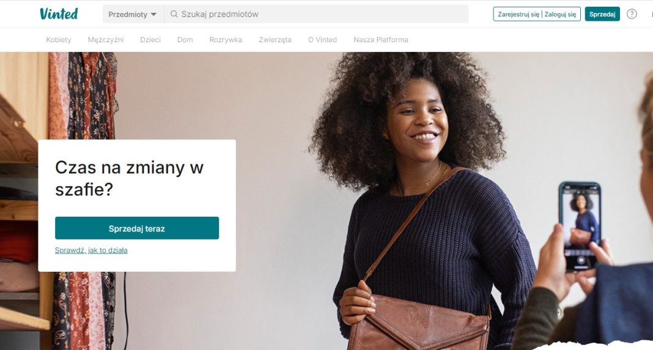653x350 pixels.
Task: Click Zaloguj się link
Action: click(560, 14)
